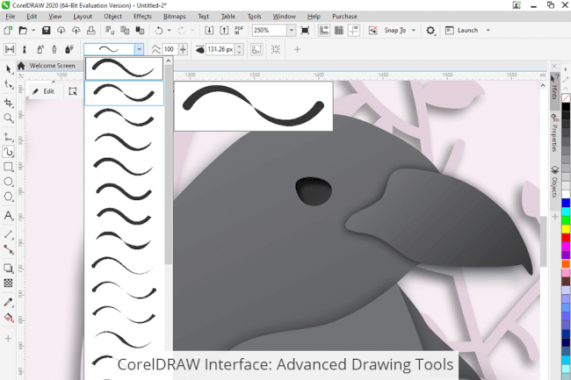Select the parallel dimension line tool

pyautogui.click(x=8, y=234)
